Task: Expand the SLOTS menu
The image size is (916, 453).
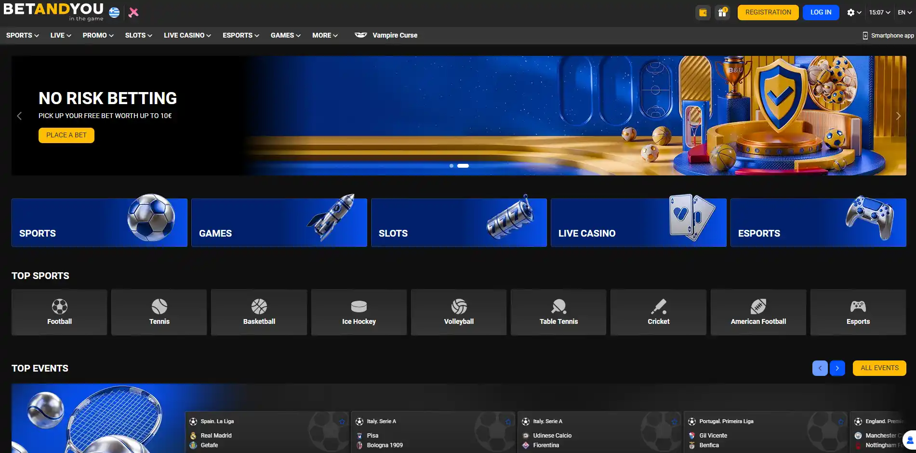Action: pos(139,35)
